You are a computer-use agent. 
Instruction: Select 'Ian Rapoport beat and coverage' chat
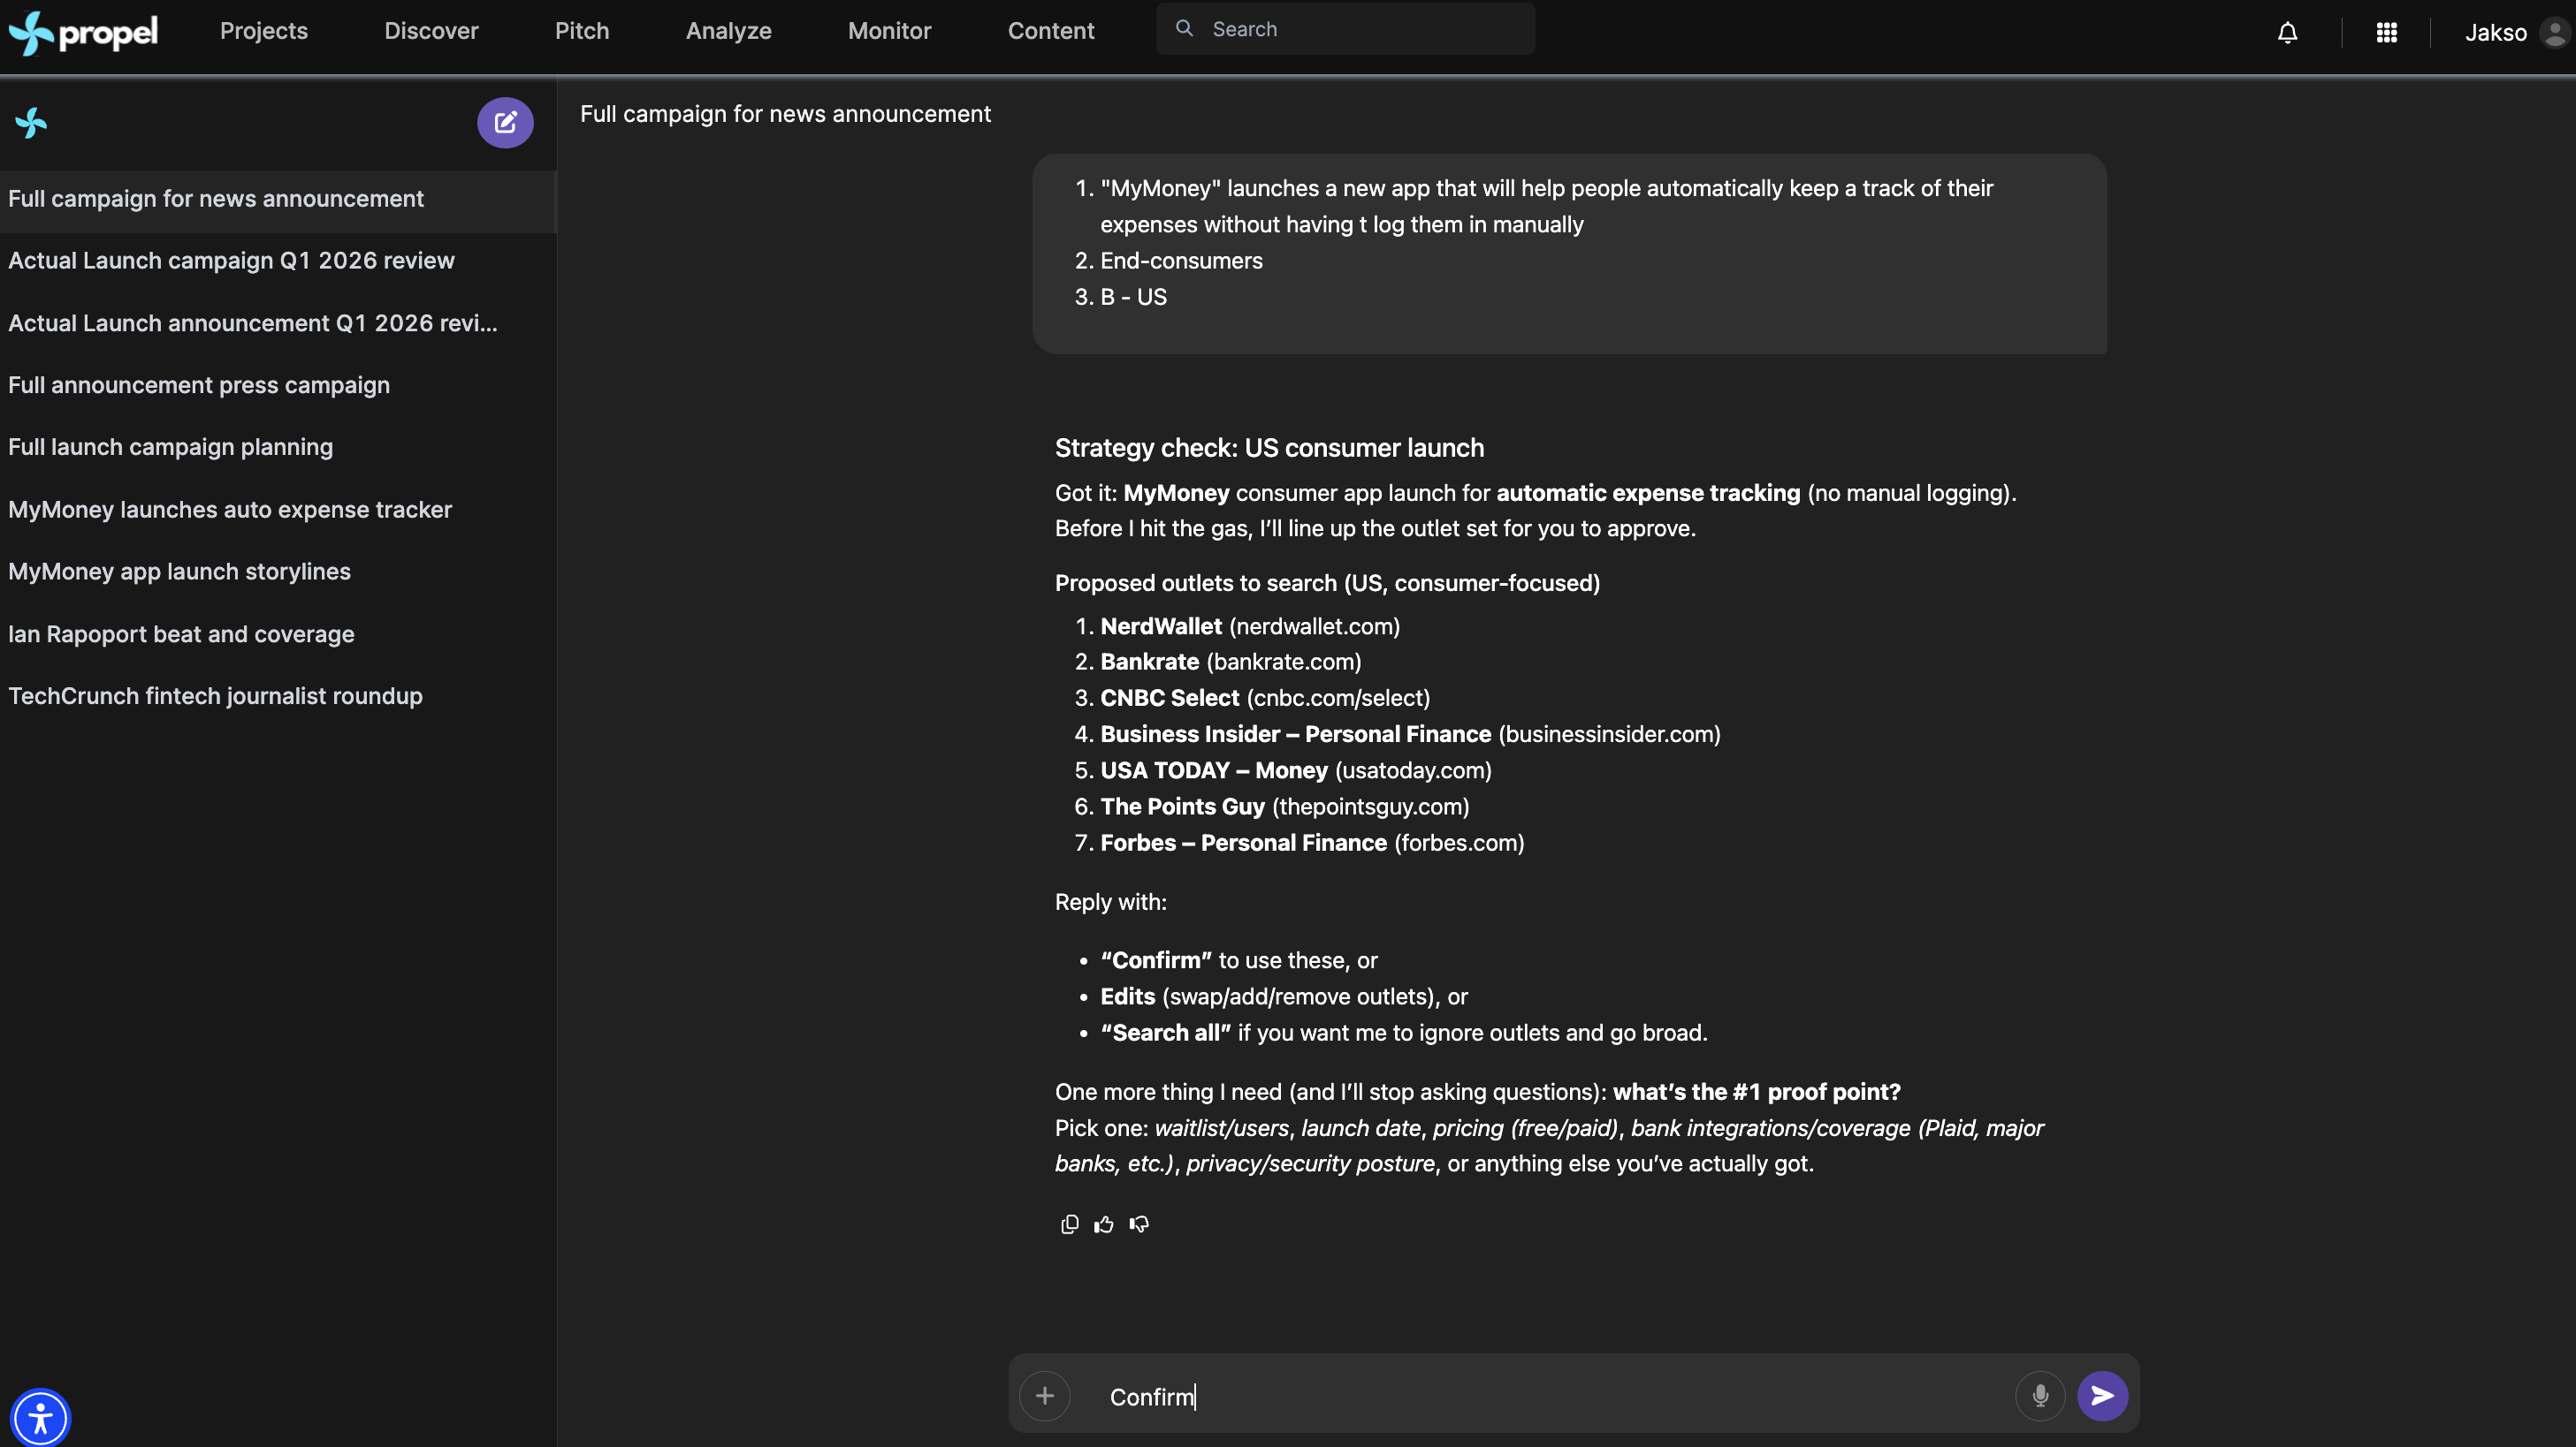click(x=181, y=633)
